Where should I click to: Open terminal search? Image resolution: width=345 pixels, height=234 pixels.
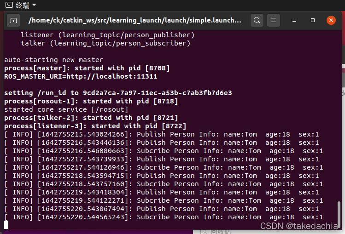pyautogui.click(x=257, y=20)
